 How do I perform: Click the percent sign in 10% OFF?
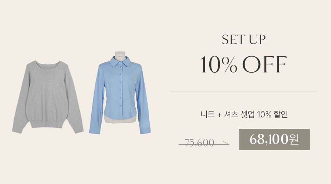click(229, 65)
